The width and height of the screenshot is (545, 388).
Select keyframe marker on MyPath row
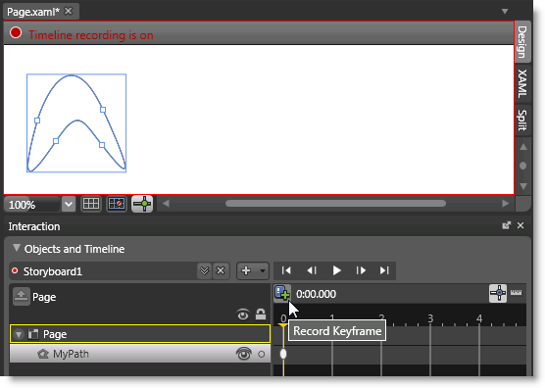click(x=283, y=354)
